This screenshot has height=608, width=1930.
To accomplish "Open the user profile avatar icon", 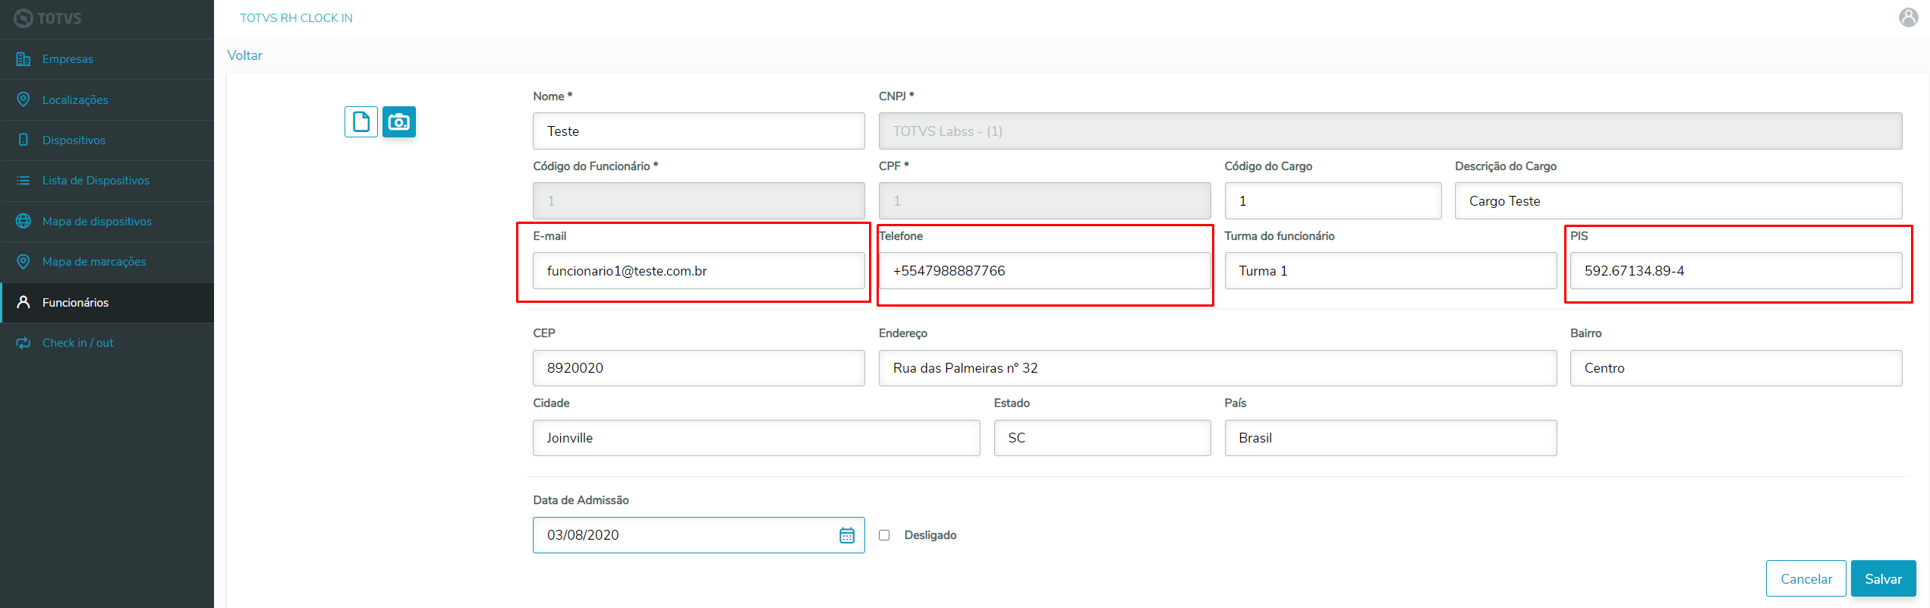I will [x=1909, y=17].
